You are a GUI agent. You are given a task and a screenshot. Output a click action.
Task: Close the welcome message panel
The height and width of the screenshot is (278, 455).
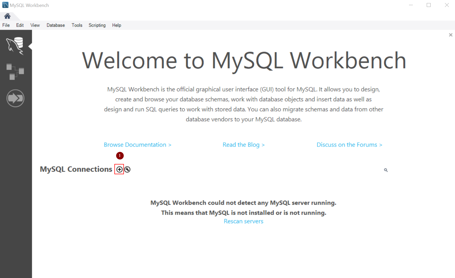click(x=451, y=35)
